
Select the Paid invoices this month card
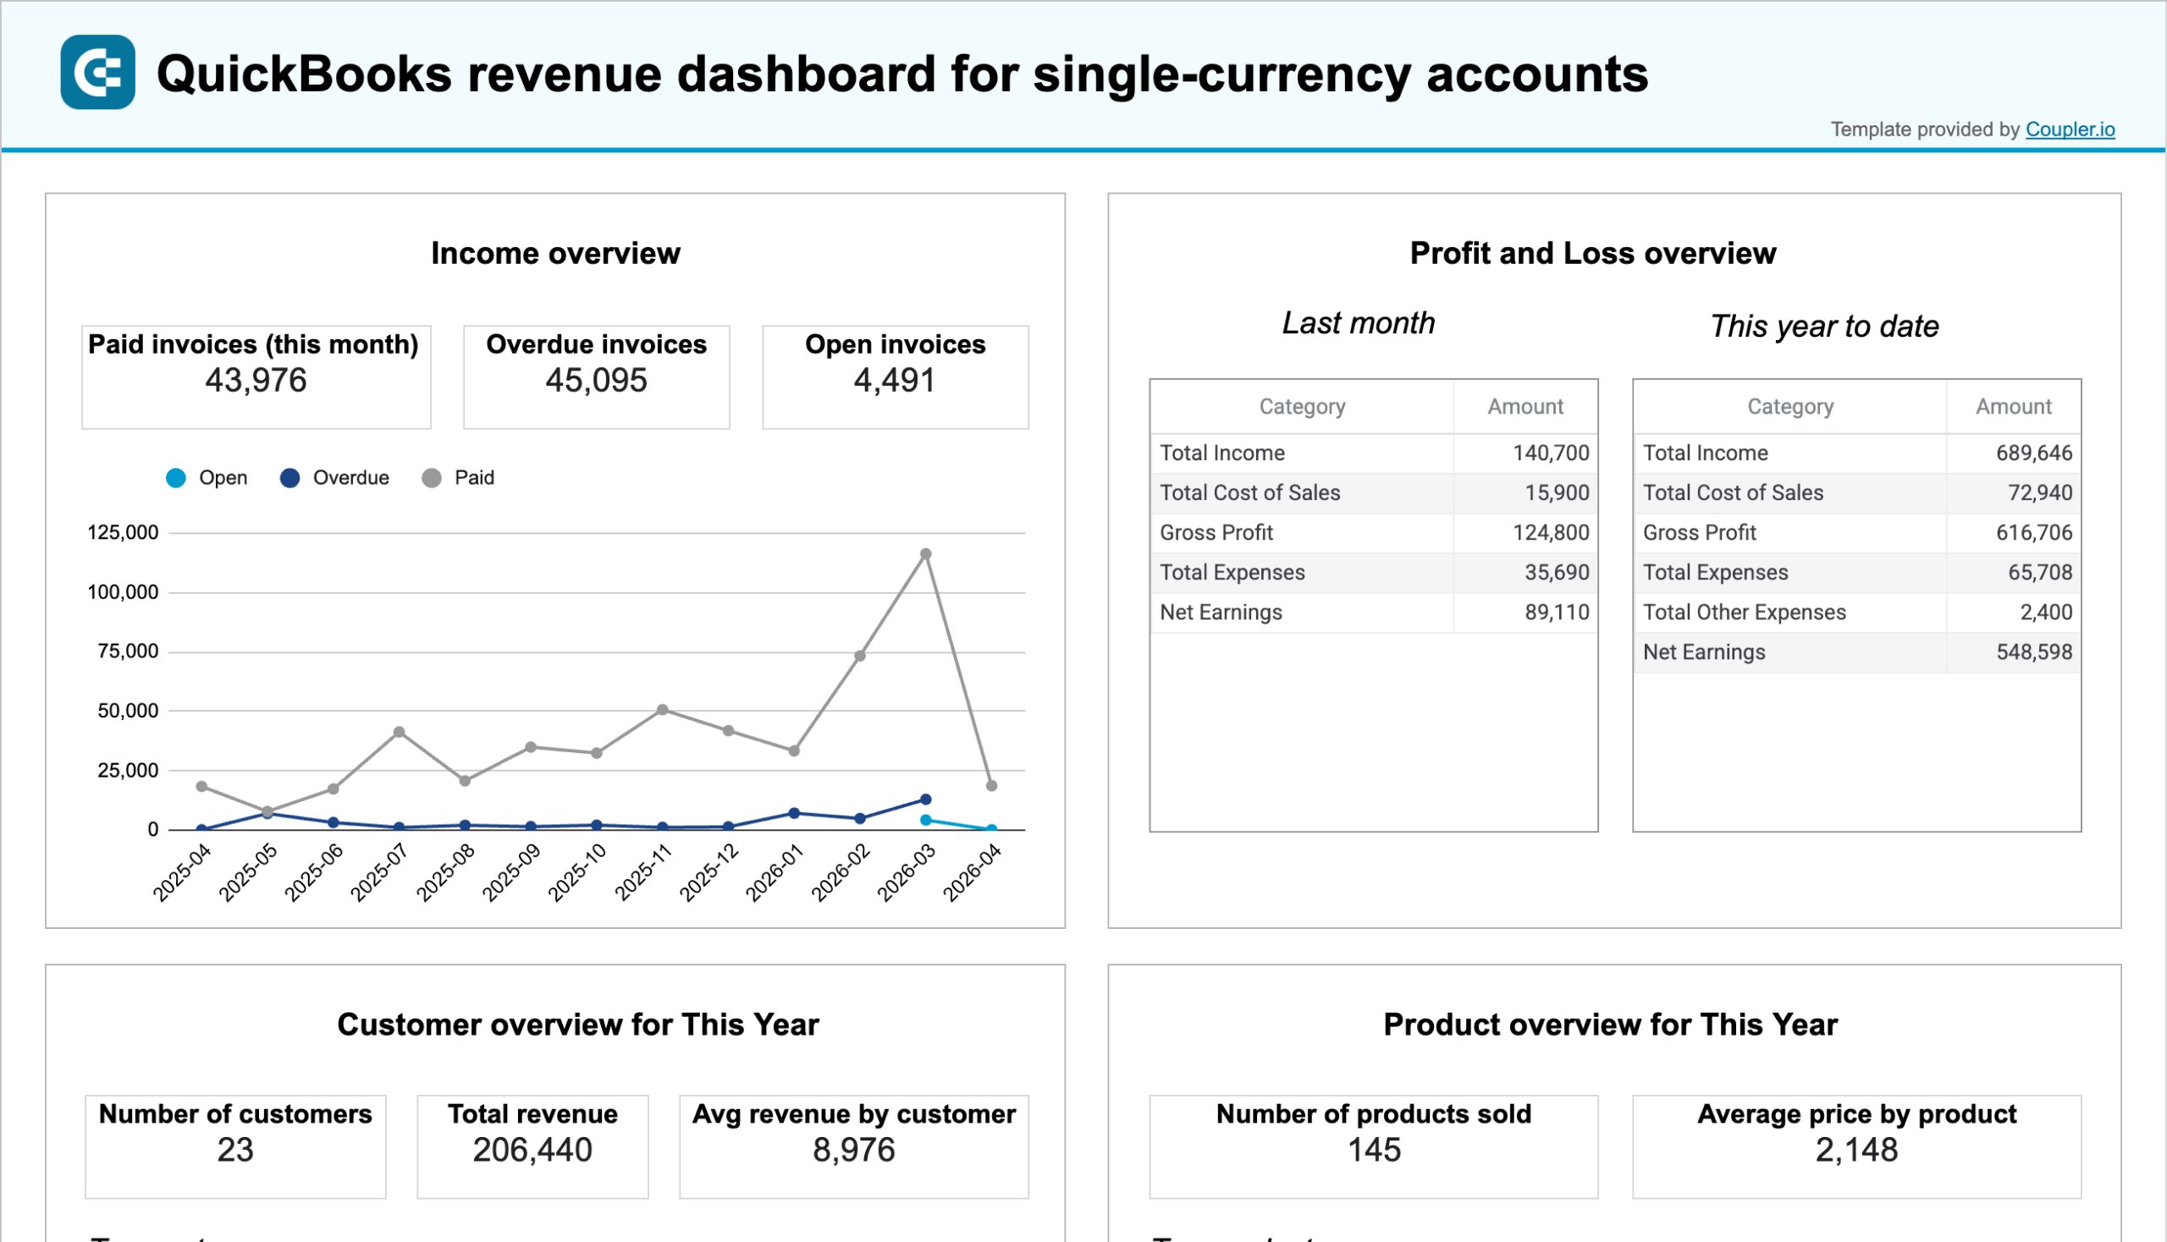click(x=254, y=376)
